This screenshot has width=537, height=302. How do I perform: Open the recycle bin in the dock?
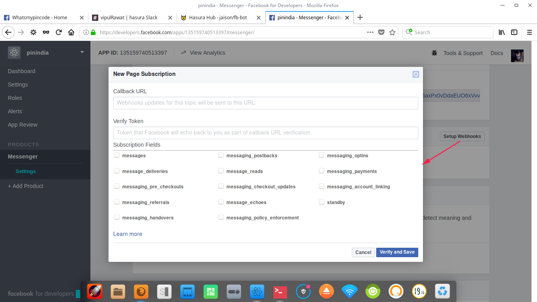pos(442,292)
